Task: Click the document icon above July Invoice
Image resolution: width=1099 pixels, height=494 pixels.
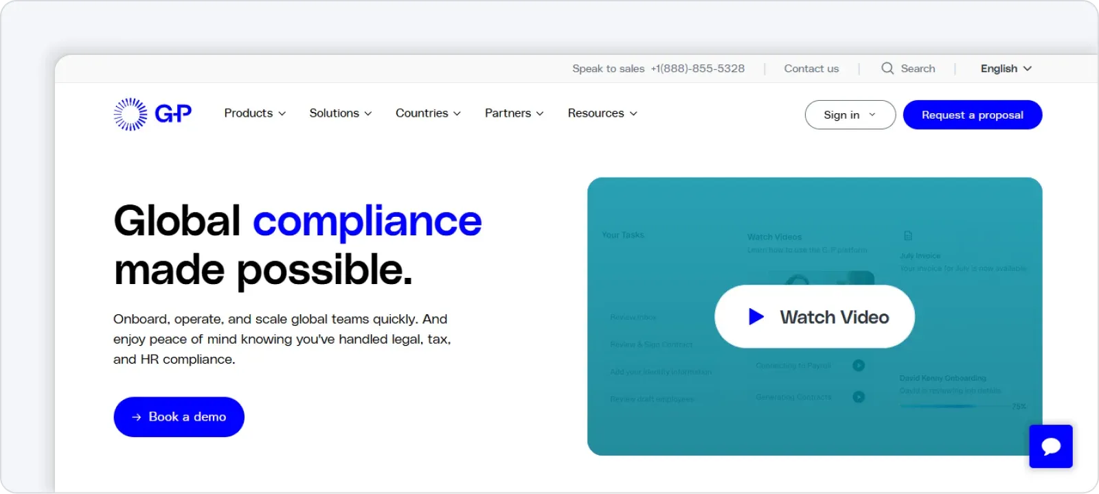Action: (x=908, y=236)
